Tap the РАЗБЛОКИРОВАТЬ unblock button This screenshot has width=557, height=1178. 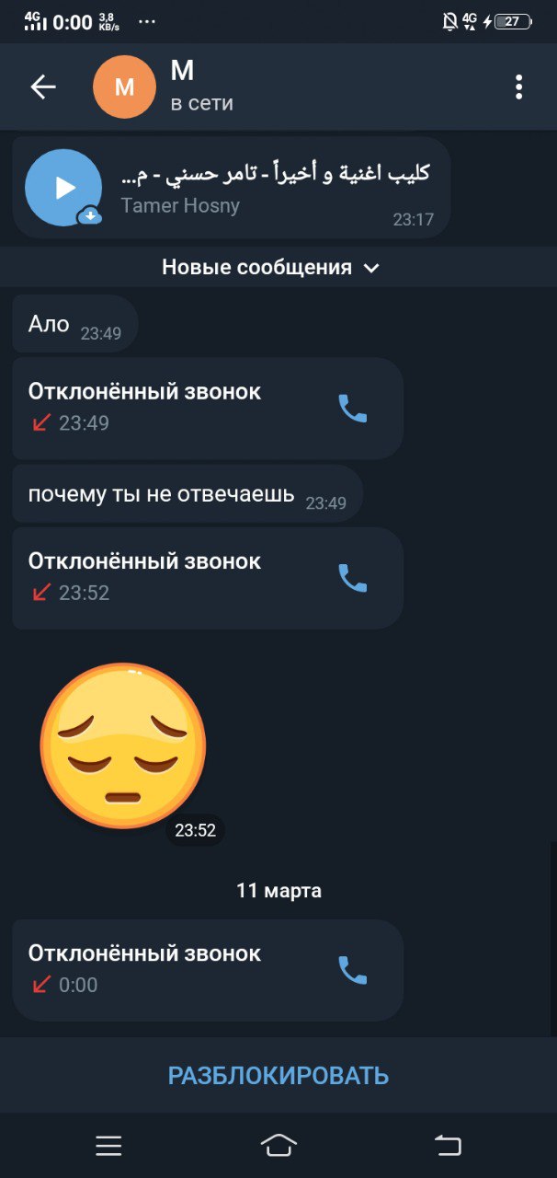click(278, 1075)
